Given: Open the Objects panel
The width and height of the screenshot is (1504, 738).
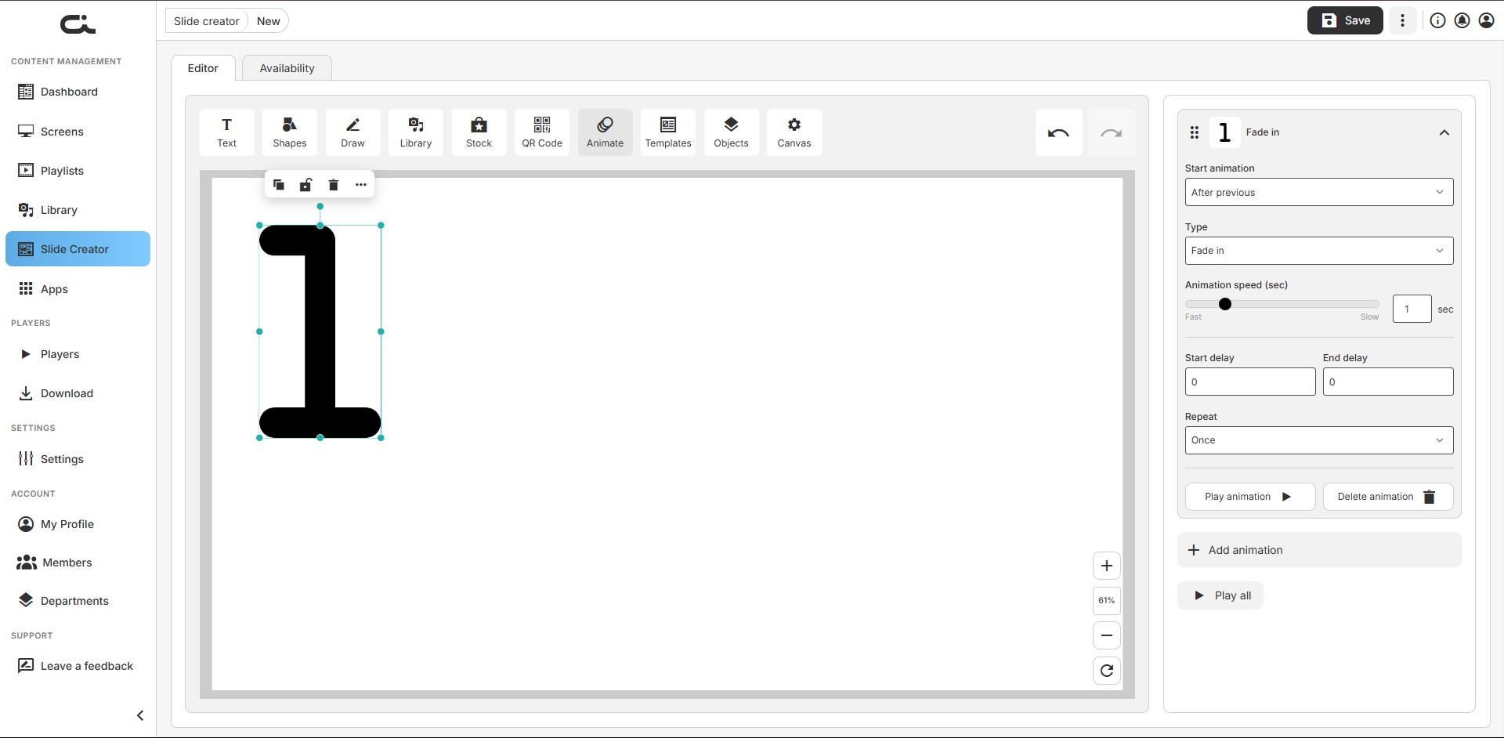Looking at the screenshot, I should (731, 132).
